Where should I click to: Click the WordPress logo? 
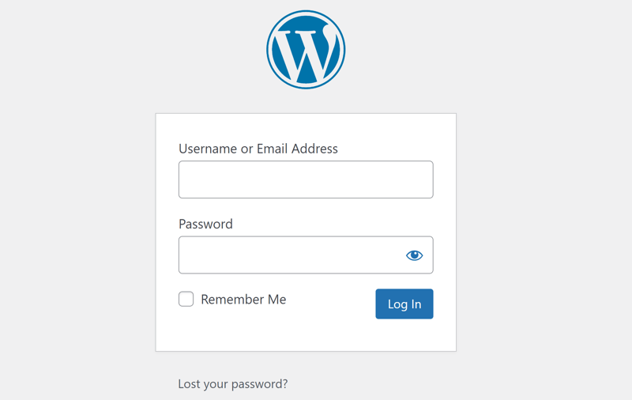306,50
